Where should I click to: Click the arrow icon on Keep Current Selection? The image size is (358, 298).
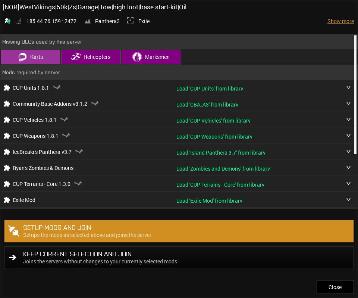[x=13, y=257]
